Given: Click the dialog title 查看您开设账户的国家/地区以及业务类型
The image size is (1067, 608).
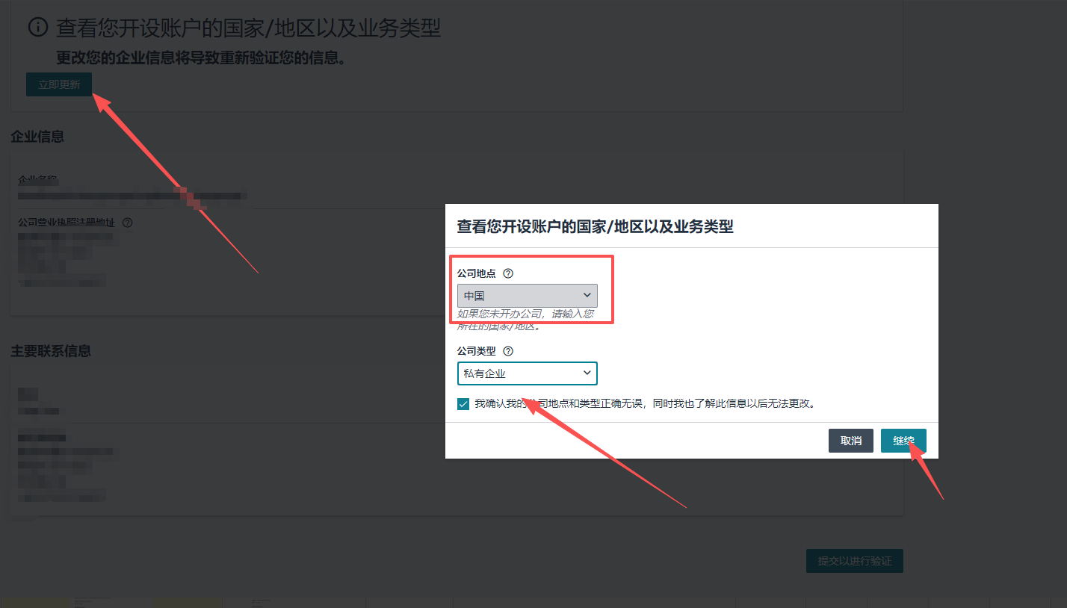Looking at the screenshot, I should tap(595, 227).
